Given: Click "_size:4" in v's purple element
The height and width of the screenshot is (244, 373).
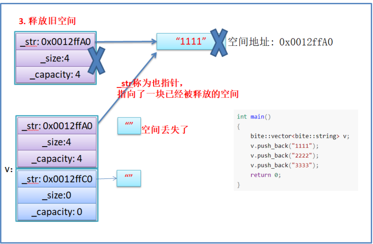Looking at the screenshot, I should (57, 142).
